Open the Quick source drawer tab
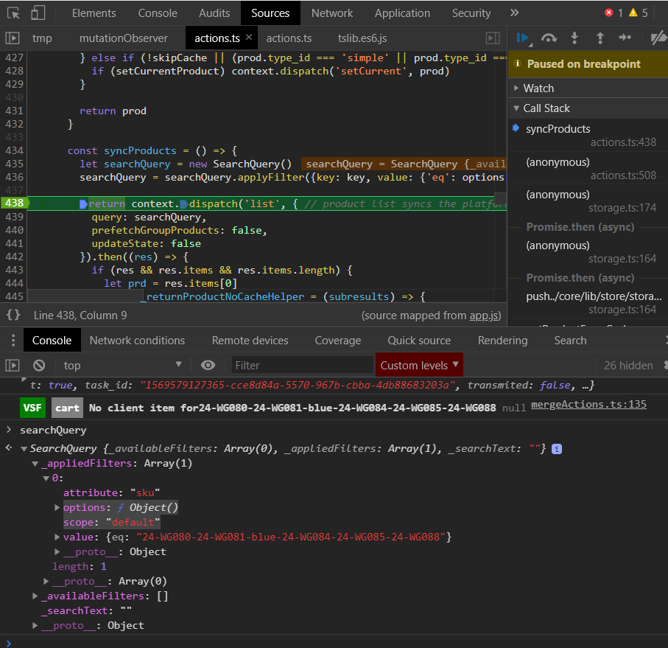The width and height of the screenshot is (668, 648). coord(419,341)
